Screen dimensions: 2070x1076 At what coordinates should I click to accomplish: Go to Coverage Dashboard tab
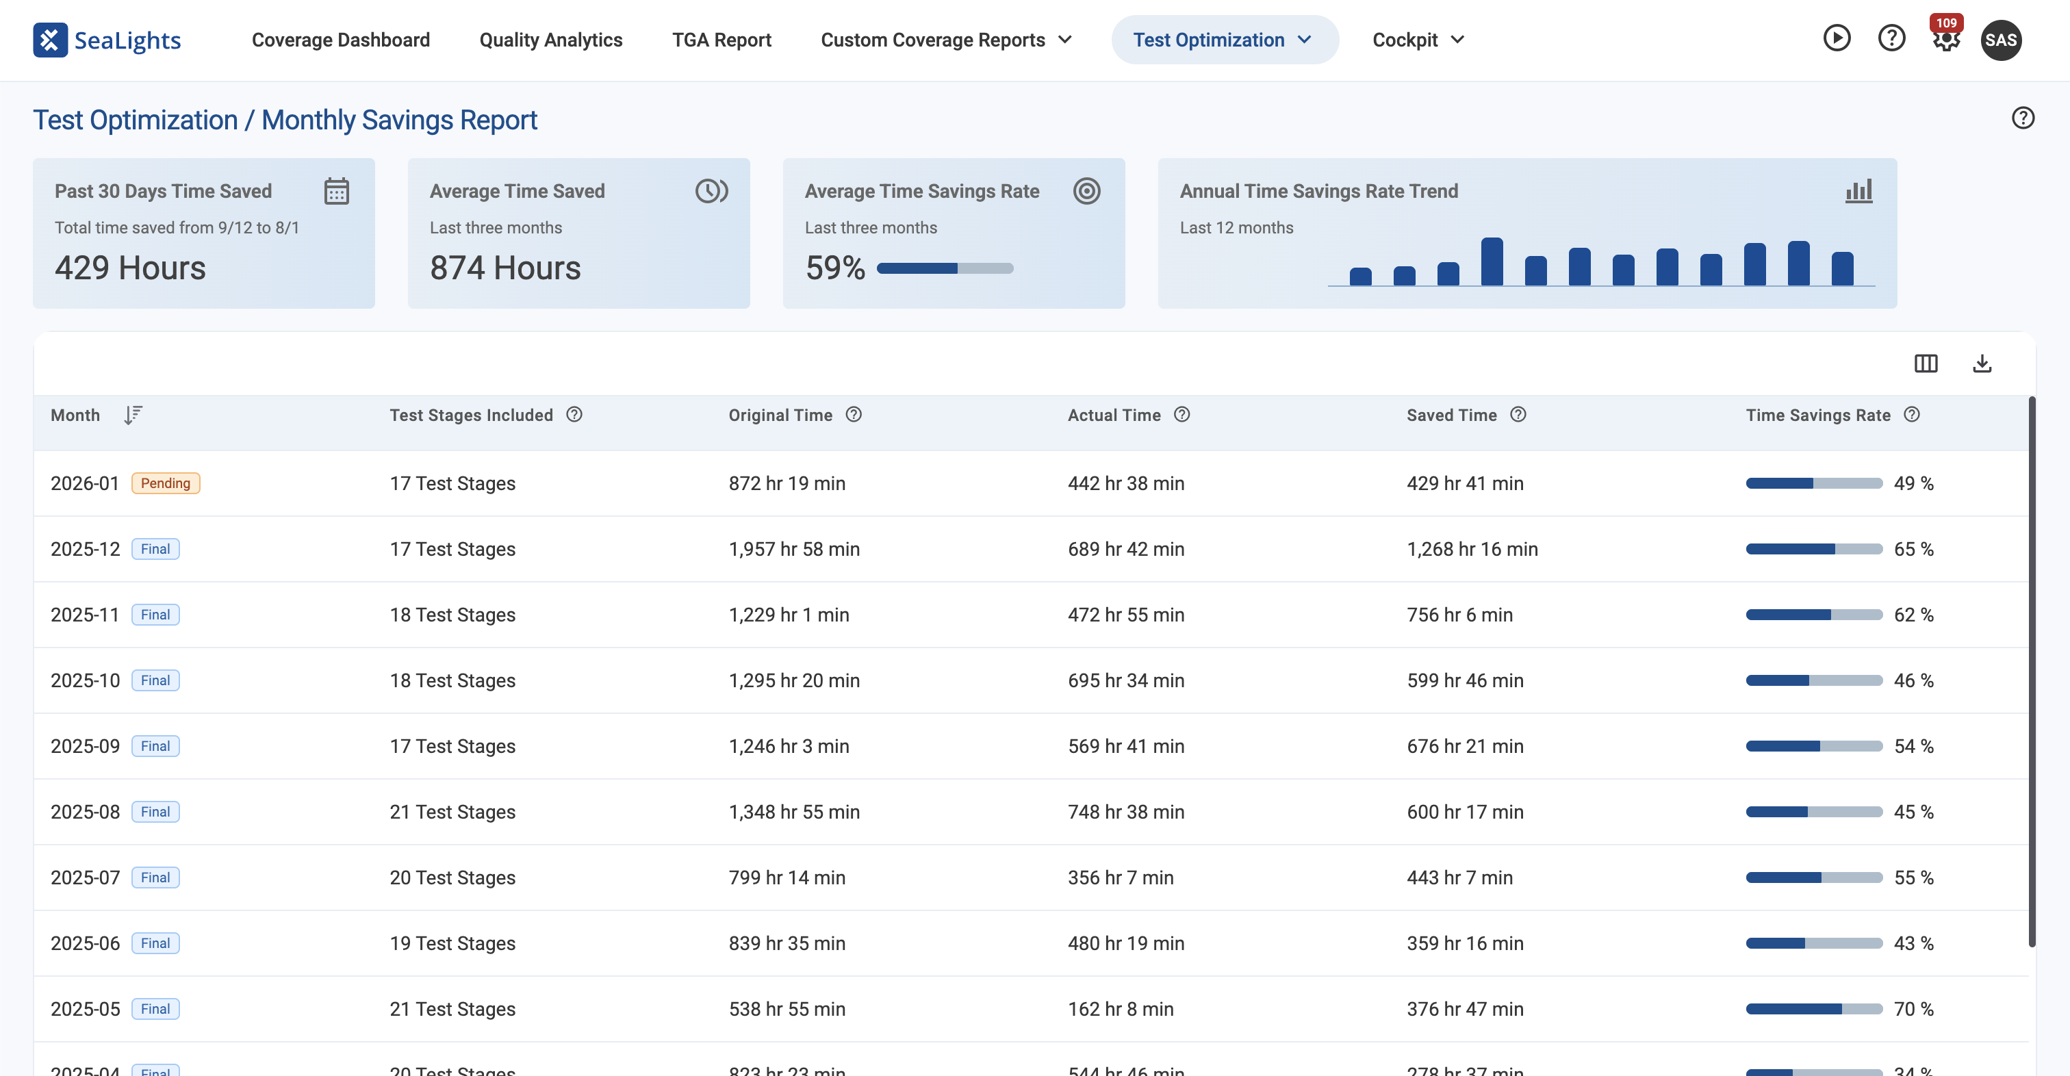pyautogui.click(x=341, y=40)
